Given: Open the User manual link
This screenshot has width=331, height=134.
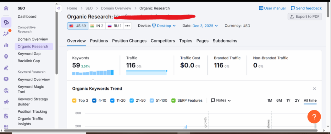Looking at the screenshot, I should click(x=272, y=8).
